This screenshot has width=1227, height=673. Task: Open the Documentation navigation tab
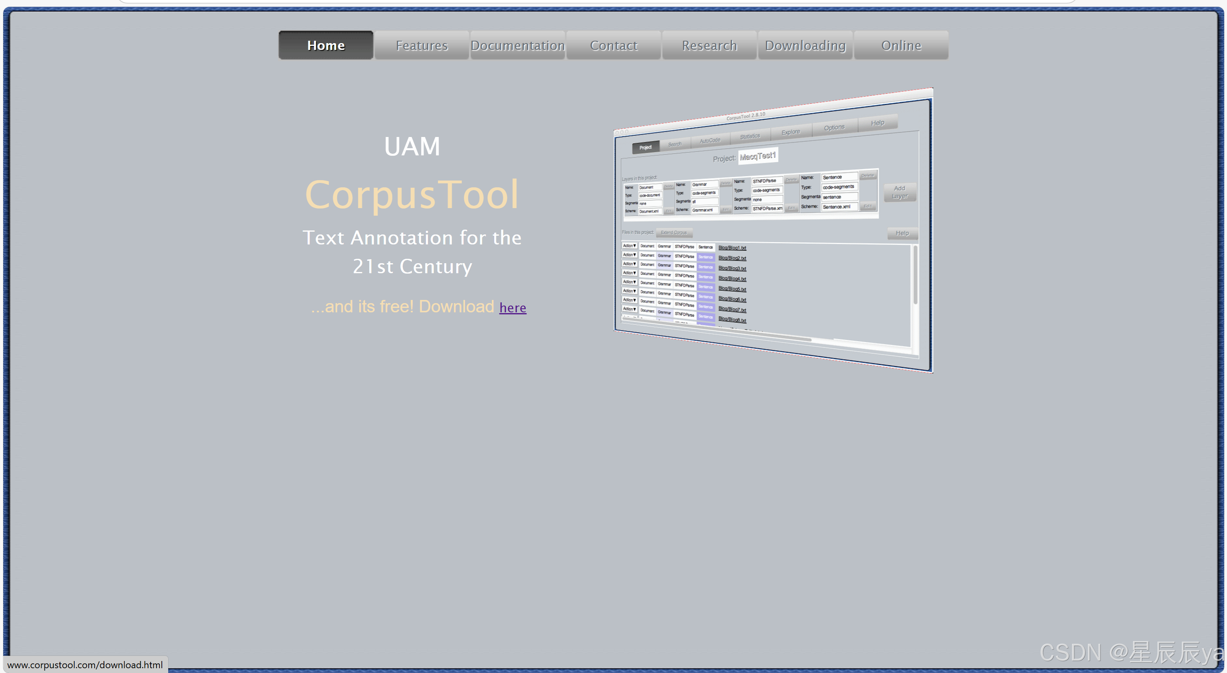click(x=517, y=45)
